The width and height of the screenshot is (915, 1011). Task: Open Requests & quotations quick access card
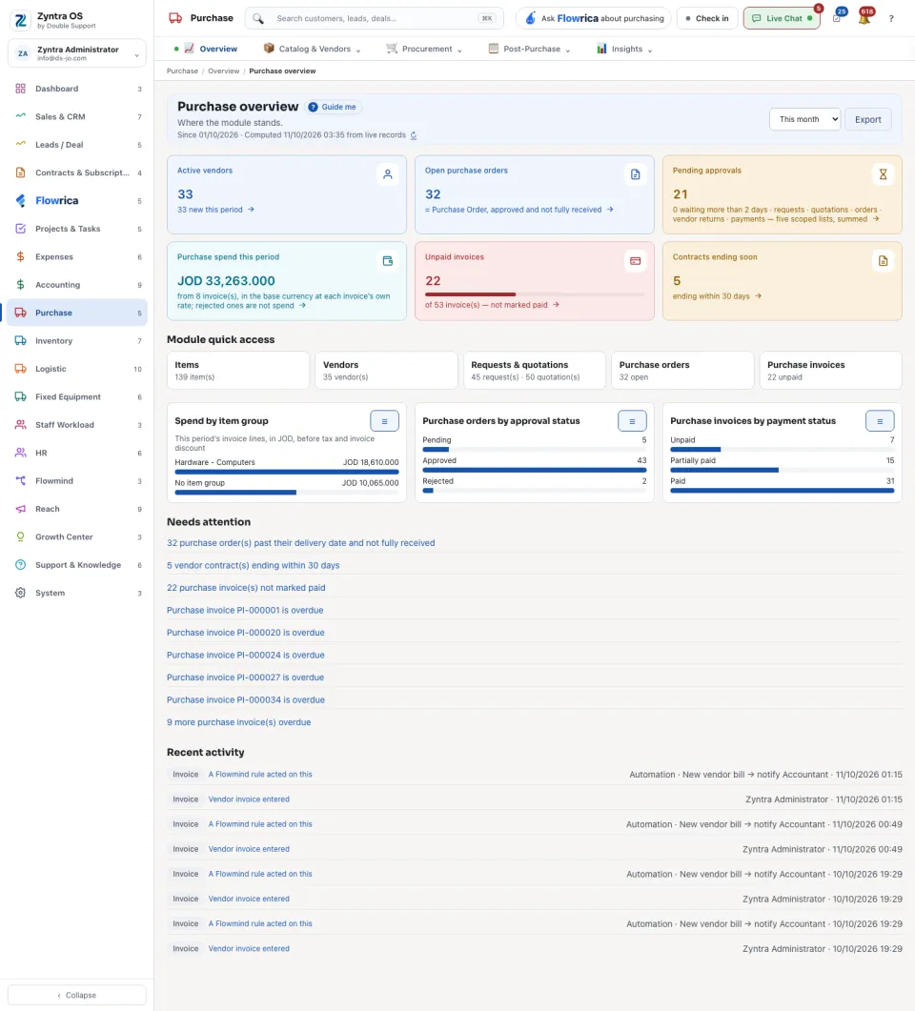(535, 370)
